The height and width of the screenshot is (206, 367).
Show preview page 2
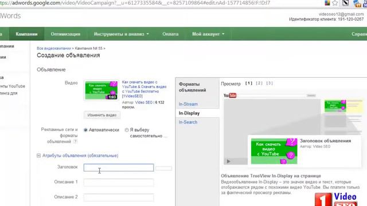click(259, 83)
